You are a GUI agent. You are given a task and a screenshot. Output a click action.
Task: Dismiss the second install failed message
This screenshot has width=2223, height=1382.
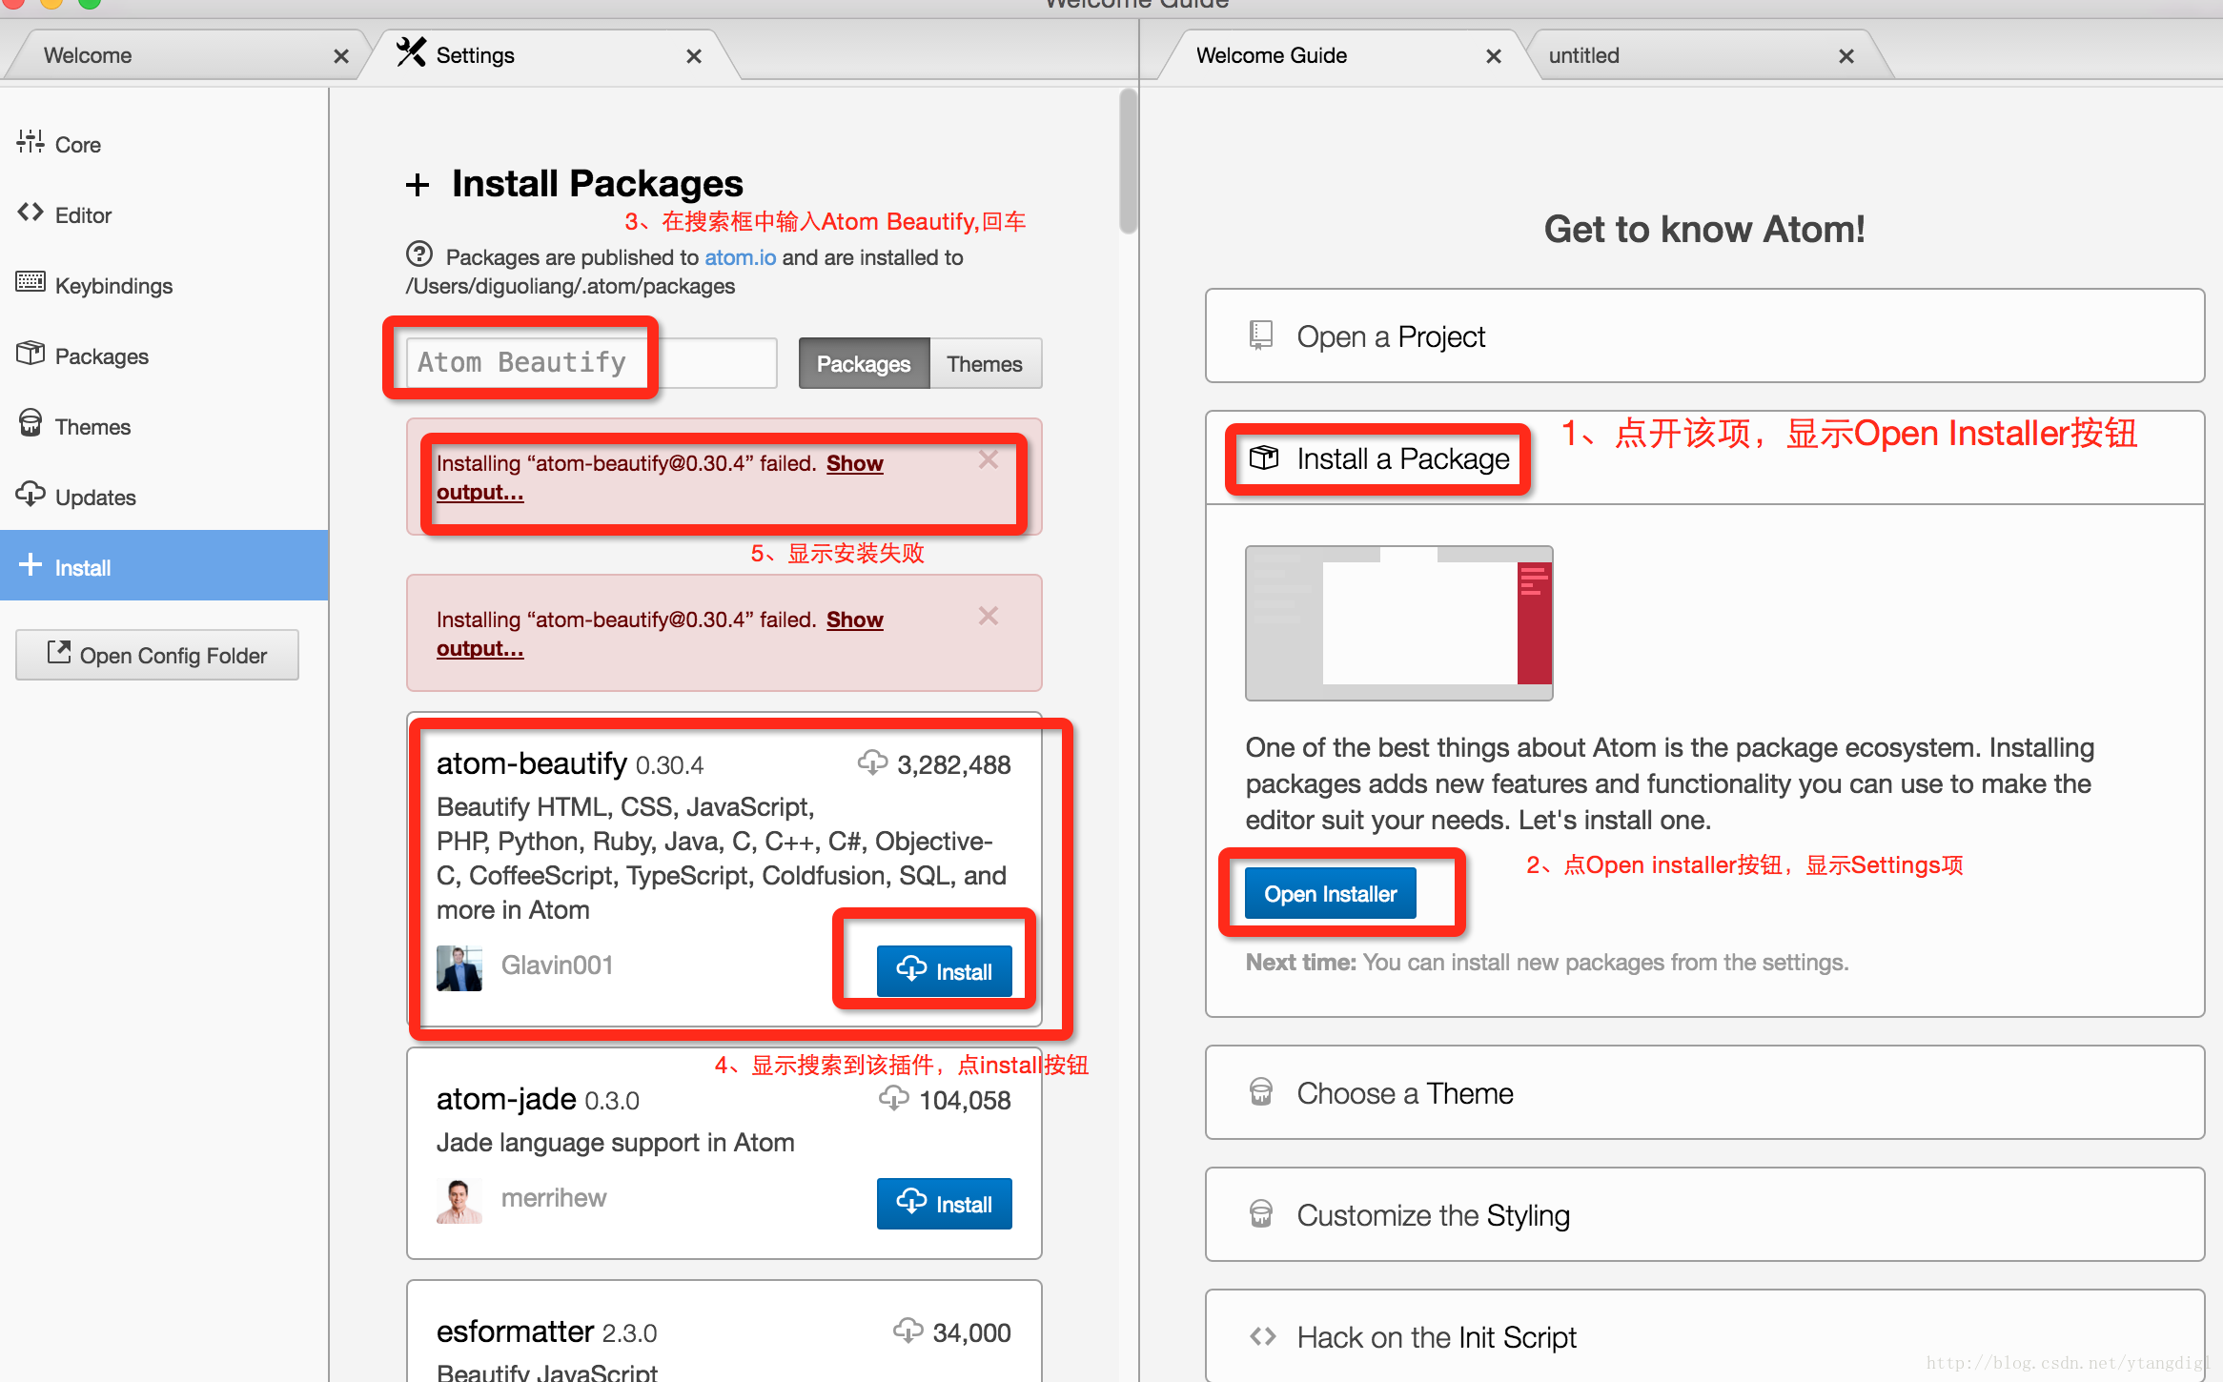click(989, 616)
